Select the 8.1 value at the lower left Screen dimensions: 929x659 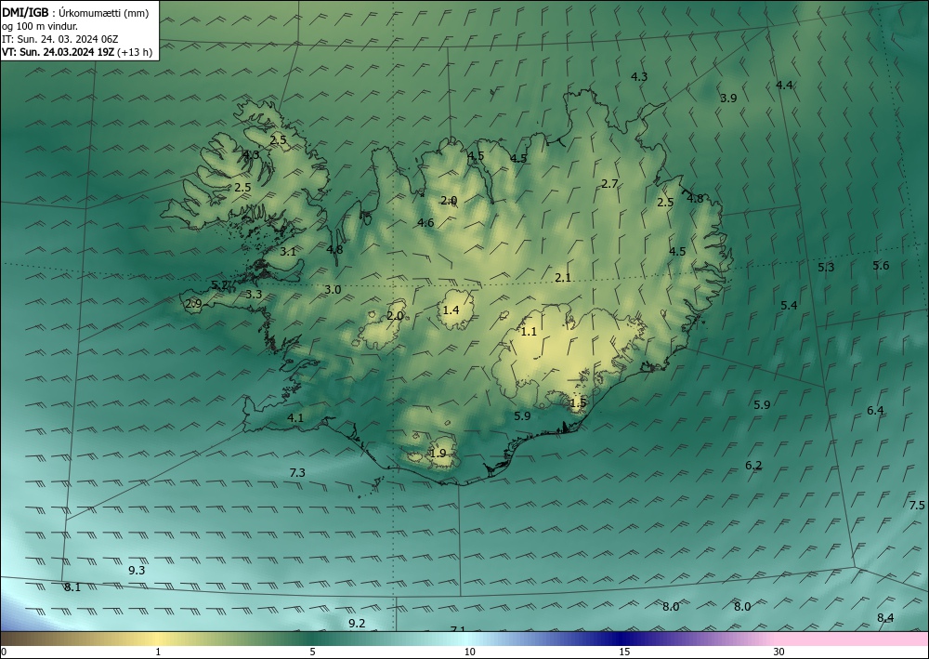pos(72,587)
